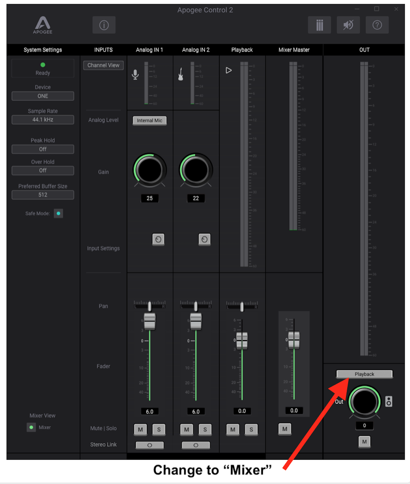Open the Sample Rate dropdown 44.1 kHz
The width and height of the screenshot is (410, 484).
coord(43,120)
